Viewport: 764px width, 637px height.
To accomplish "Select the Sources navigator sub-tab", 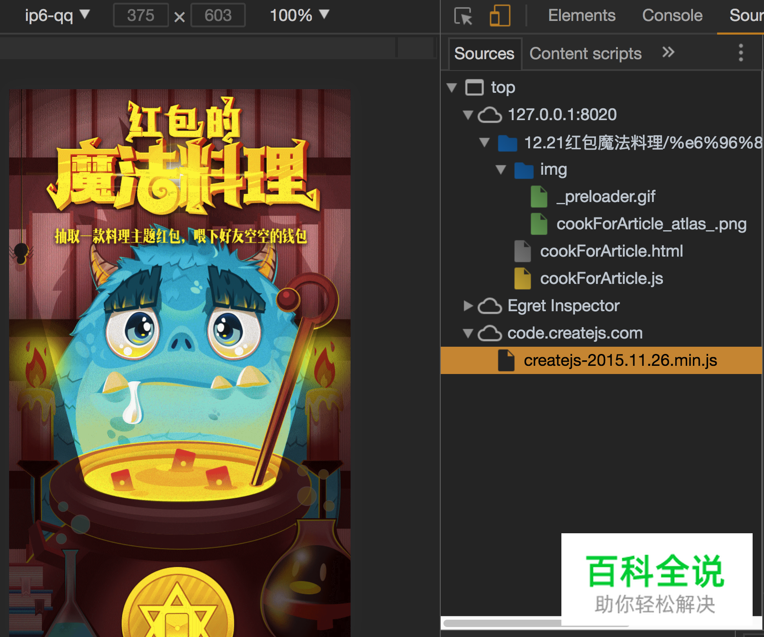I will pos(484,54).
